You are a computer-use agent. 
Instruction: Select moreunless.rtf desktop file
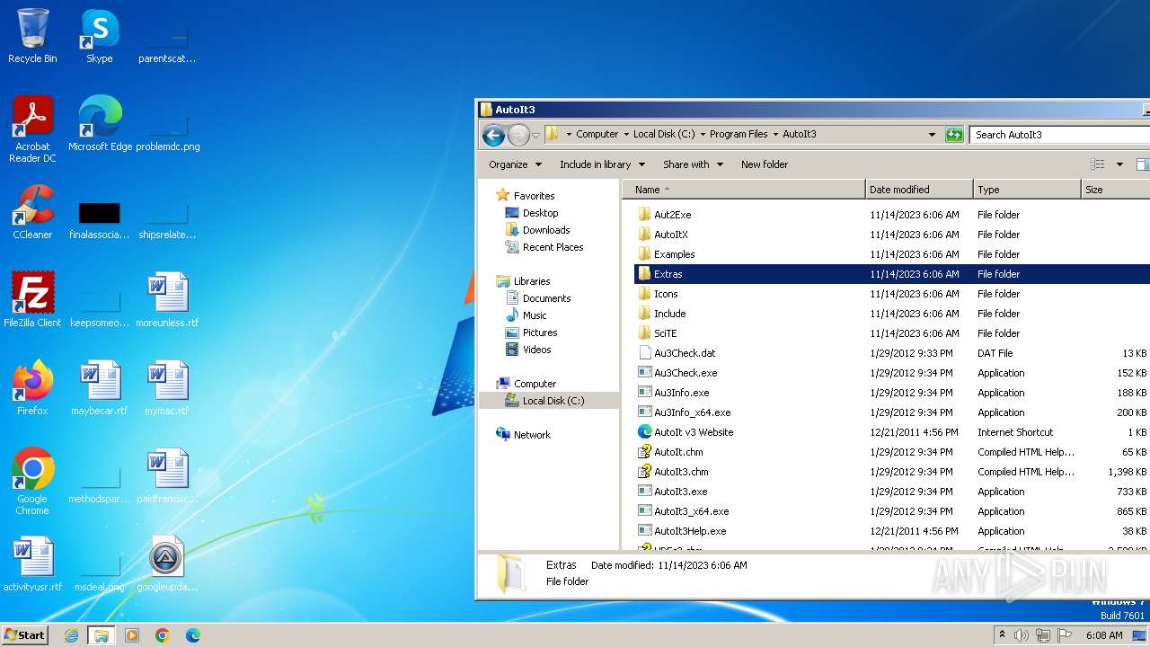click(x=167, y=300)
